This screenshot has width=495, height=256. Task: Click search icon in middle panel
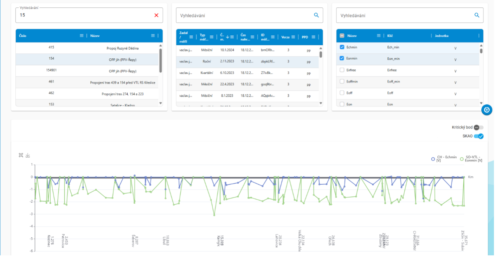[316, 15]
